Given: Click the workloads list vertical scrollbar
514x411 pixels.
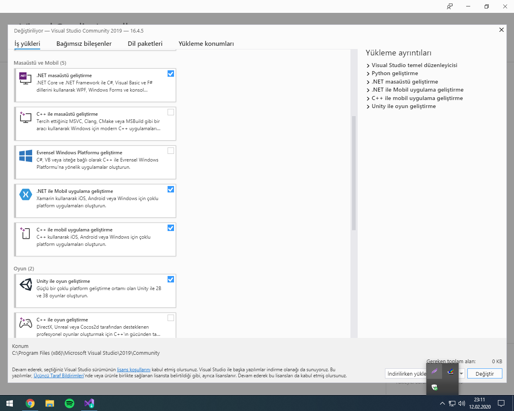Looking at the screenshot, I should 354,173.
